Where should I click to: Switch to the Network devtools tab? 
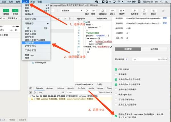(x=60, y=88)
